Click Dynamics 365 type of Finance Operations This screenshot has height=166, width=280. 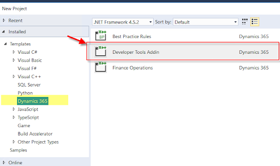[254, 68]
